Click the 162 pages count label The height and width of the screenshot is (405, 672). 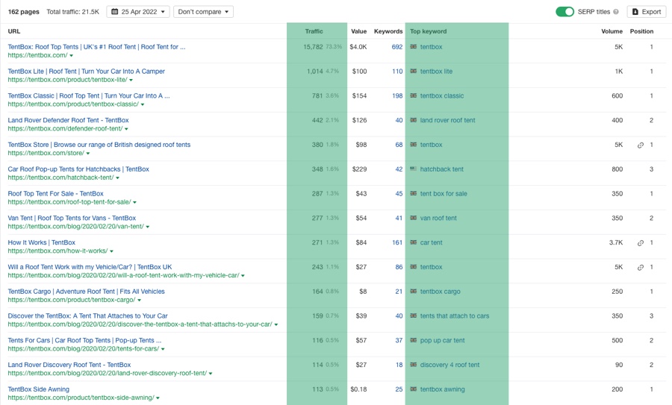coord(24,11)
